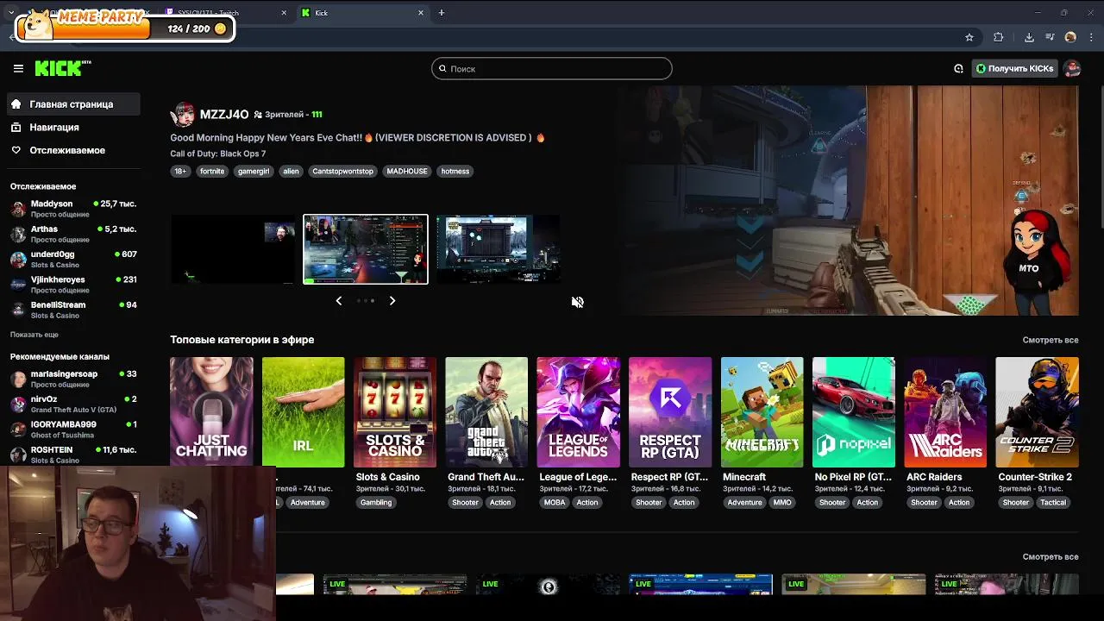Select the 18+ stream tag
Screen dimensions: 1104x621
pyautogui.click(x=180, y=171)
